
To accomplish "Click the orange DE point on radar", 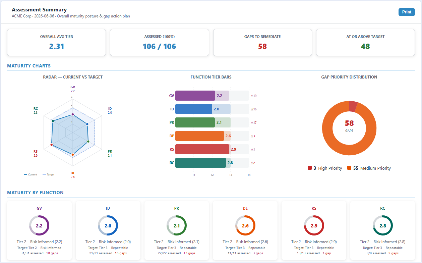I will point(73,154).
